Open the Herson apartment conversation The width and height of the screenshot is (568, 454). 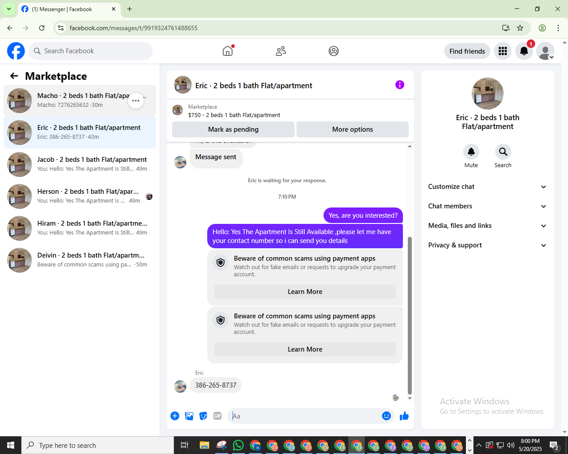tap(80, 196)
